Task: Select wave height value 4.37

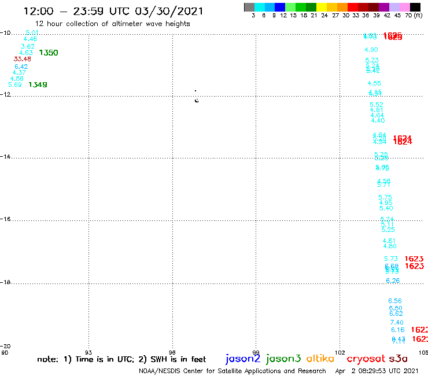Action: (19, 73)
